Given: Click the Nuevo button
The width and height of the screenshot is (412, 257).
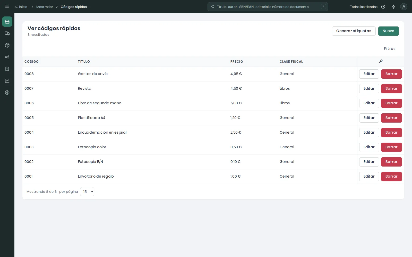Looking at the screenshot, I should 388,31.
